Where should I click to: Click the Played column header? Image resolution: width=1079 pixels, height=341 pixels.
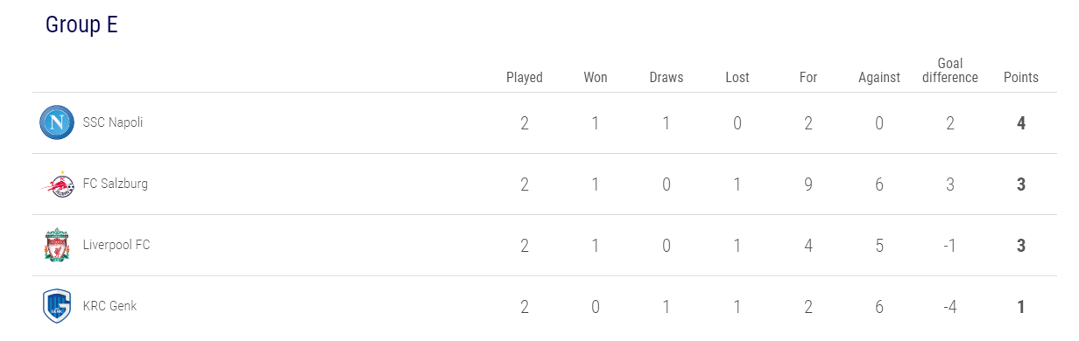[x=525, y=77]
